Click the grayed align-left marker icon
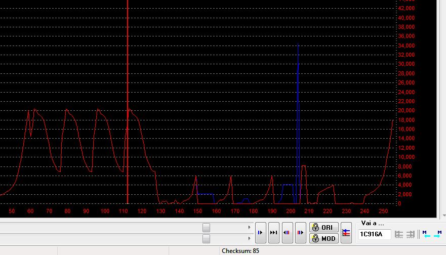 point(399,235)
